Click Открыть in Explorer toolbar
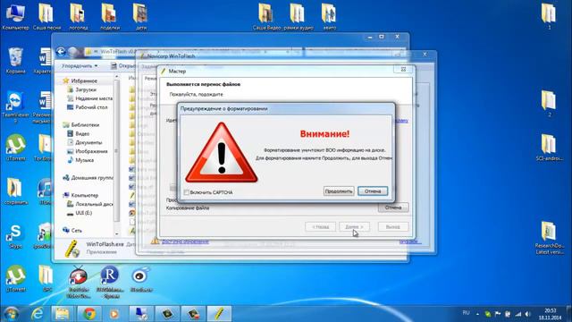Viewport: 572px width, 322px height. [x=124, y=65]
